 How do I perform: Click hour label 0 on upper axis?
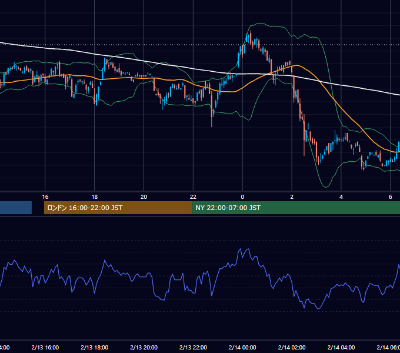(242, 197)
